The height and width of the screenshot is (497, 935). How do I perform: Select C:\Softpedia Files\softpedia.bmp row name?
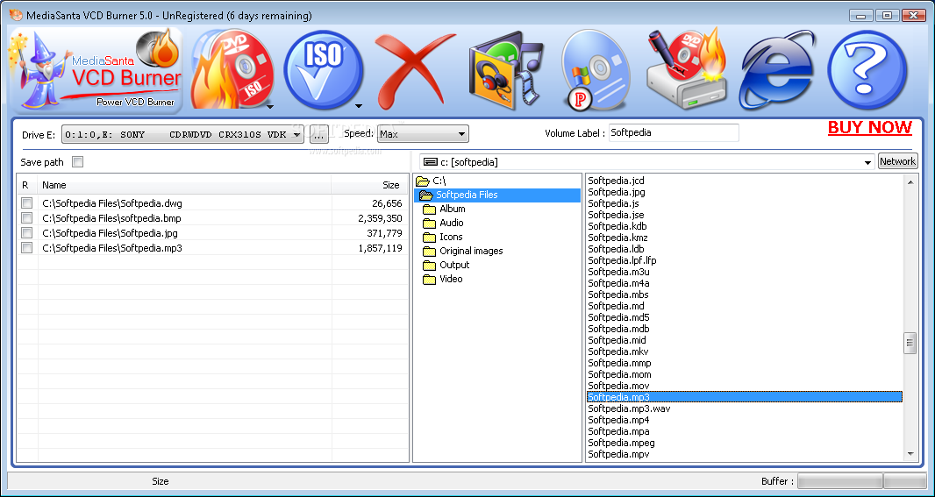pos(111,218)
